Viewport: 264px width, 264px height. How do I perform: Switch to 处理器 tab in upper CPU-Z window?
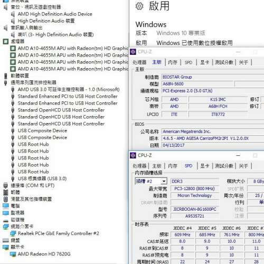pyautogui.click(x=139, y=62)
